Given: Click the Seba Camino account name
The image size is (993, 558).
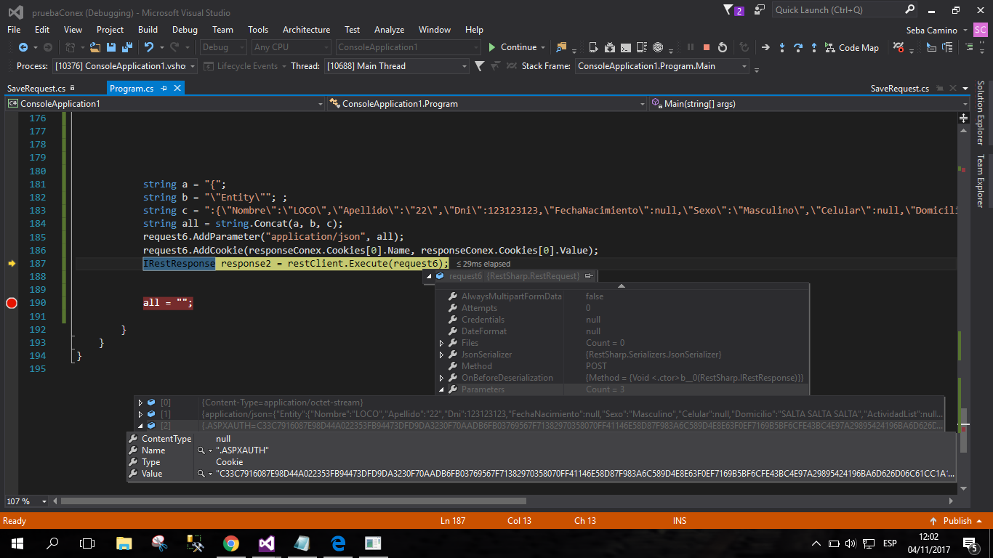Looking at the screenshot, I should (x=932, y=30).
